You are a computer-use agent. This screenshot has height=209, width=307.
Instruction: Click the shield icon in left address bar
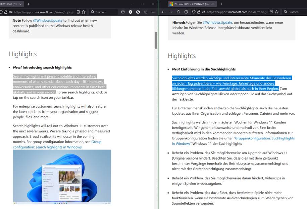point(1,12)
